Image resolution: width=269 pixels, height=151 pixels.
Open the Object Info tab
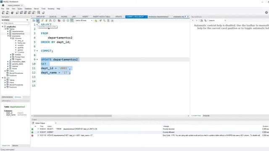point(6,146)
